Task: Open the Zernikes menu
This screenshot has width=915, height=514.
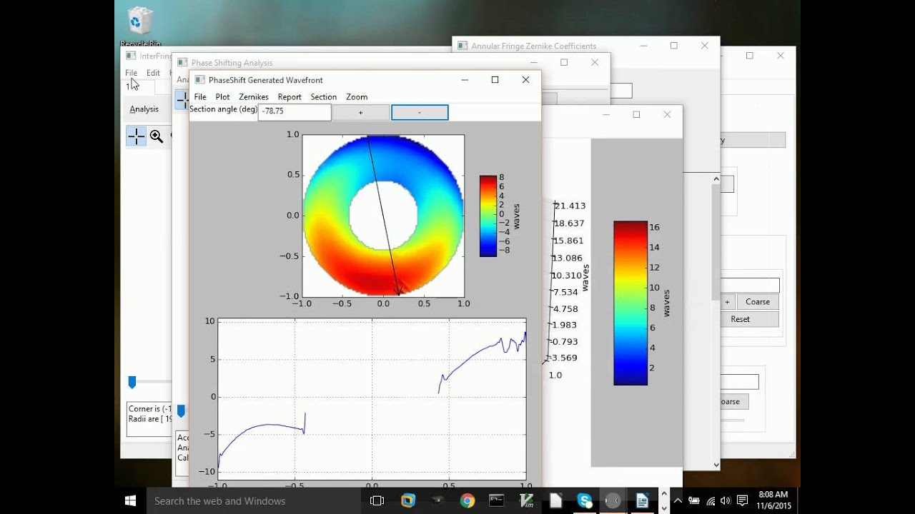Action: coord(254,97)
